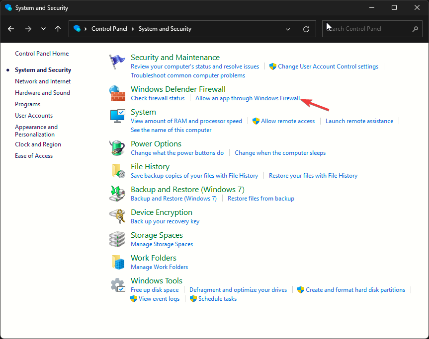The width and height of the screenshot is (429, 339).
Task: Click the up navigation arrow button
Action: [x=58, y=29]
